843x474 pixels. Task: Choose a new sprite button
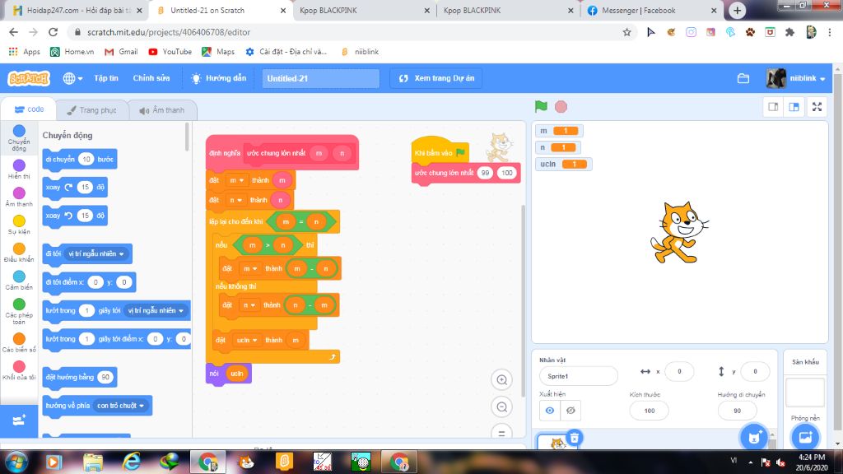[754, 436]
